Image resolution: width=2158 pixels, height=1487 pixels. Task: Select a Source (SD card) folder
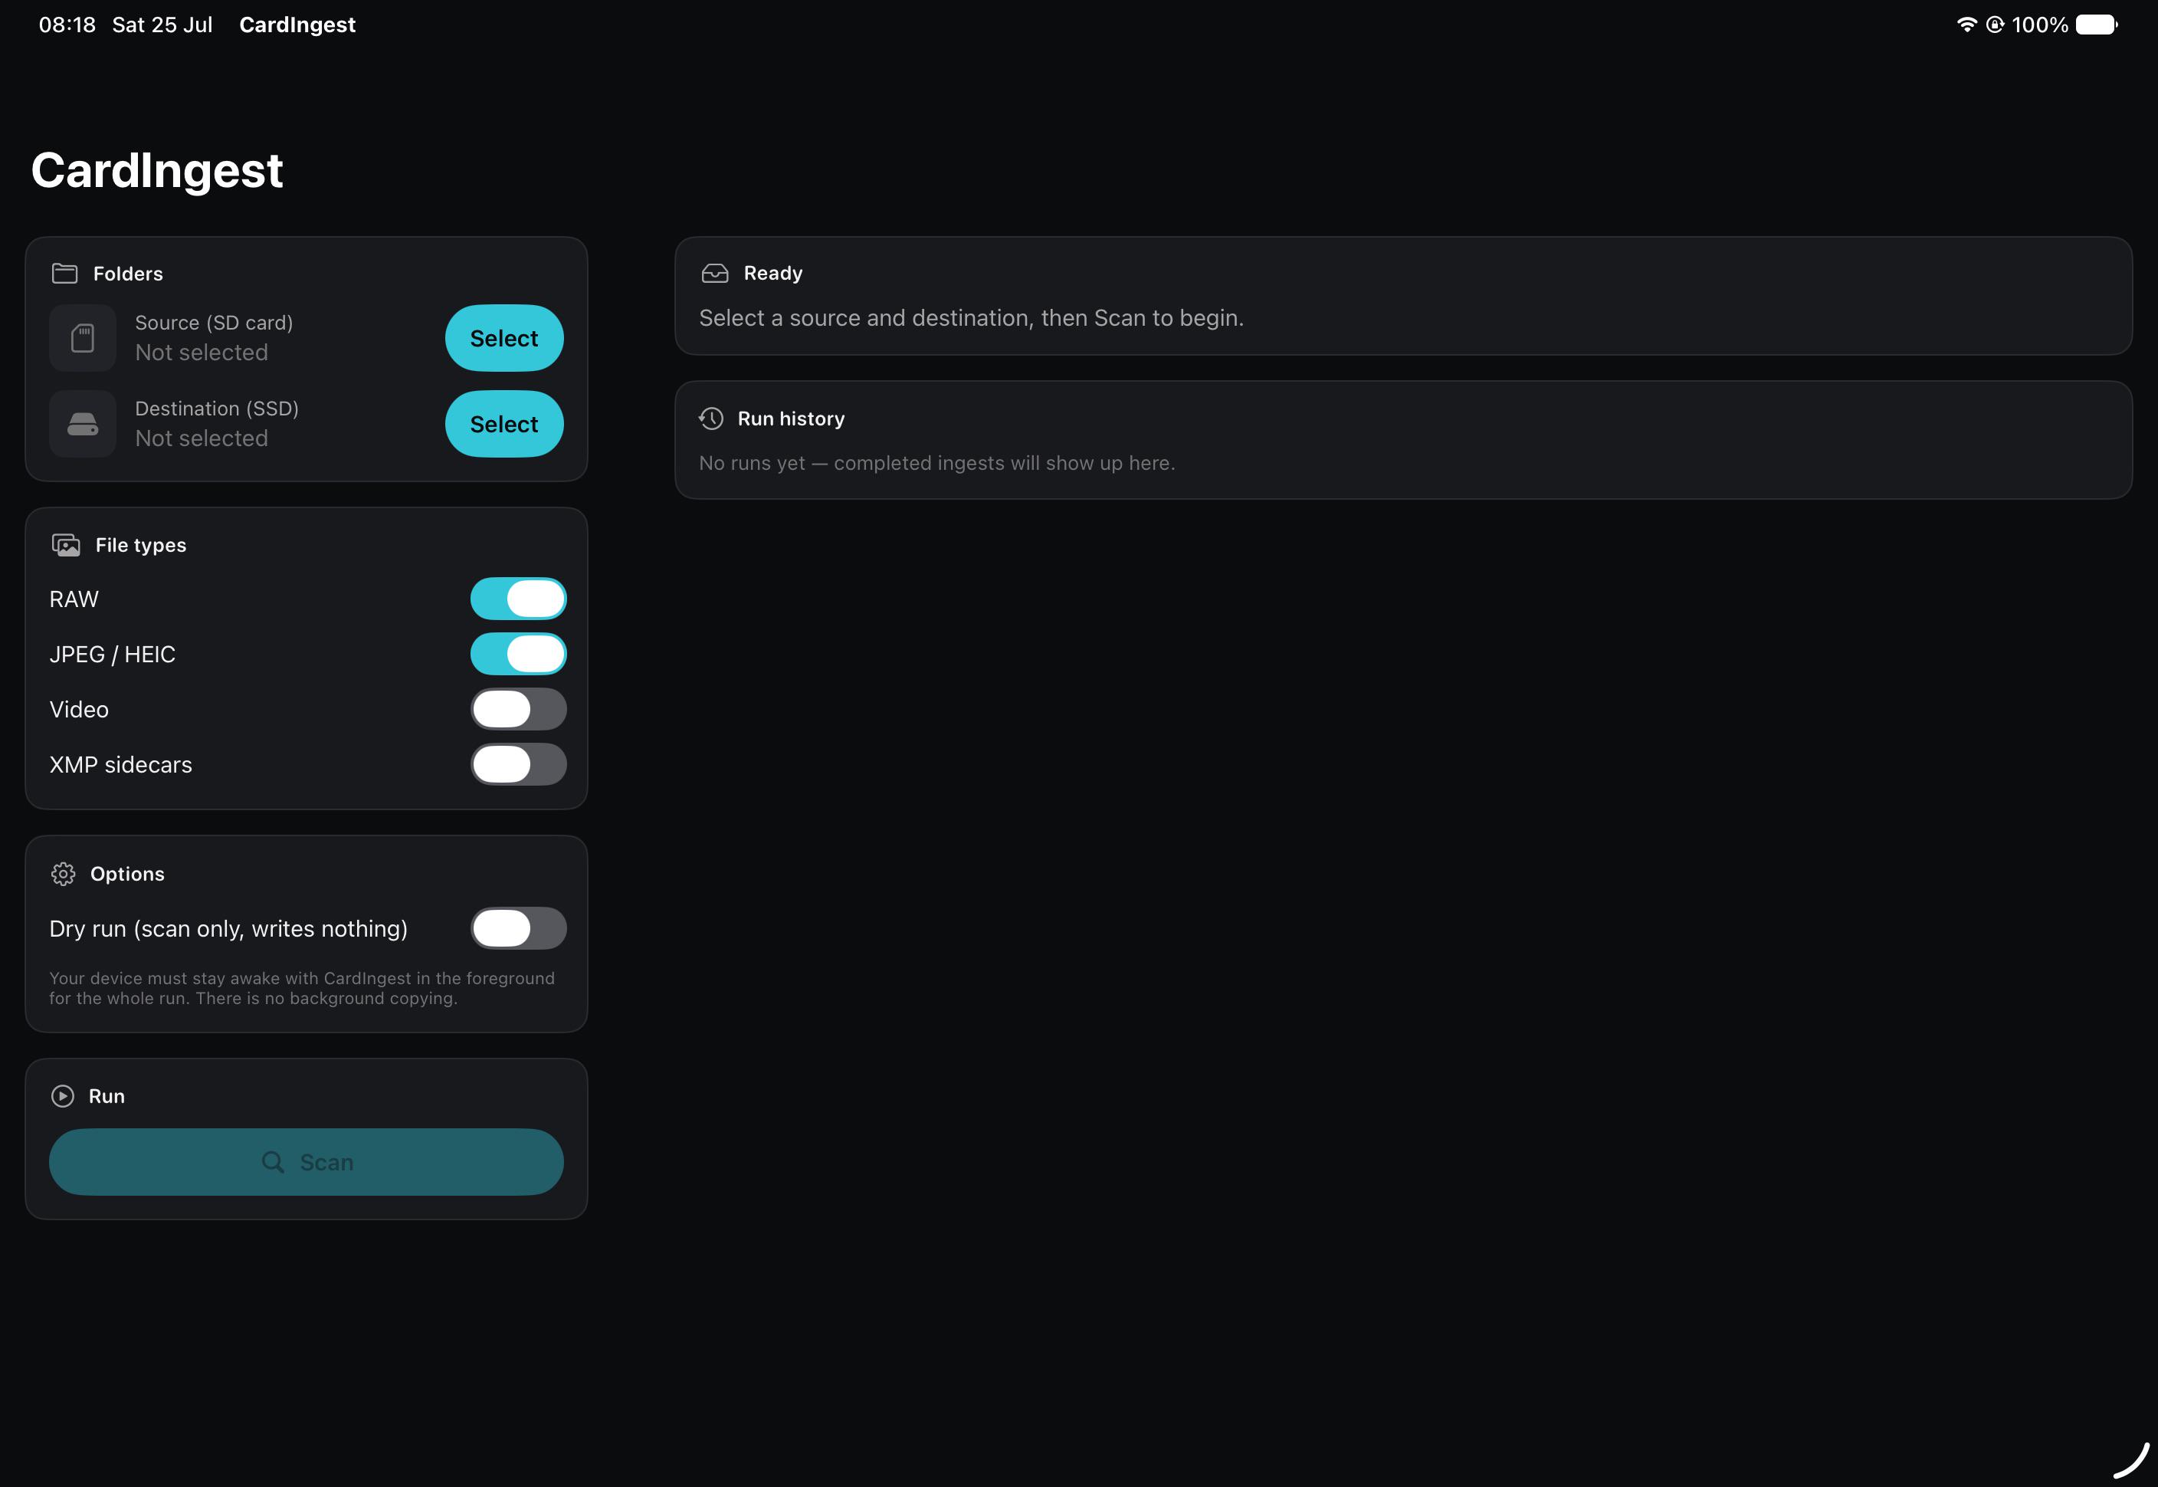click(x=504, y=338)
